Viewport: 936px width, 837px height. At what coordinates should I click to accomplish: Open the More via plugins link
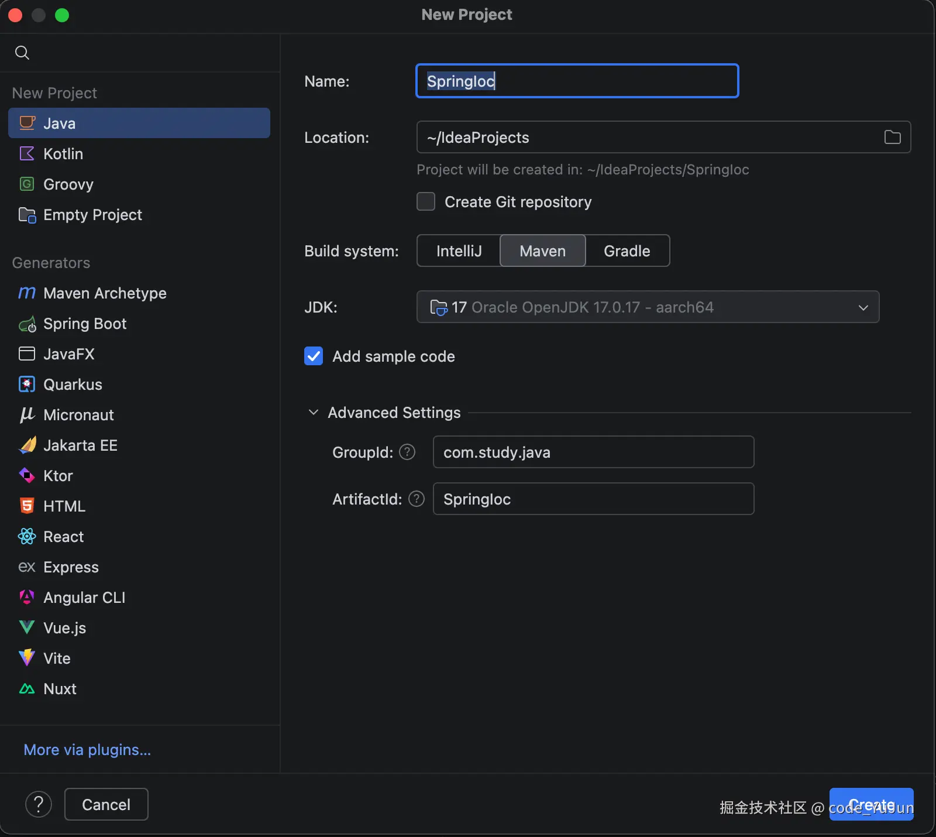click(x=87, y=750)
